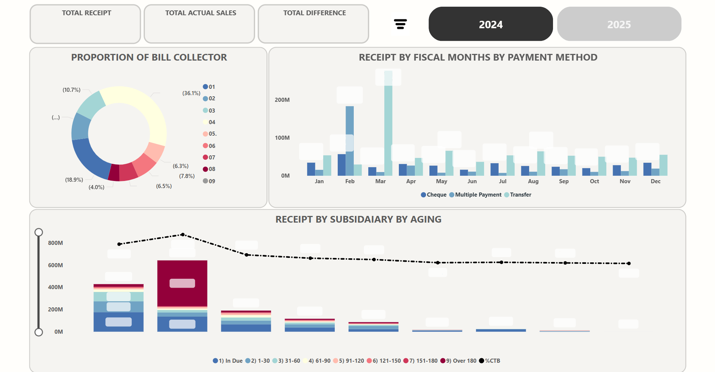Filter by Cheque legend item

tap(433, 195)
